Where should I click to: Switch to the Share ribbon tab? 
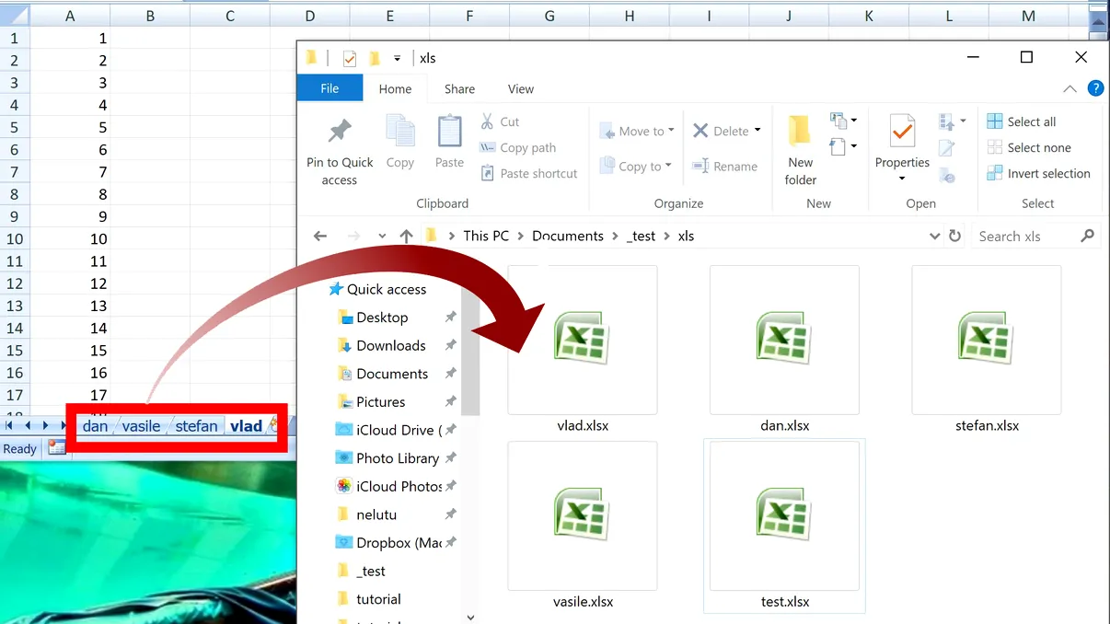(x=458, y=88)
